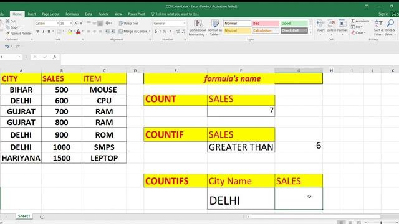The image size is (399, 224).
Task: Apply the Neutral cell style
Action: pos(237,30)
